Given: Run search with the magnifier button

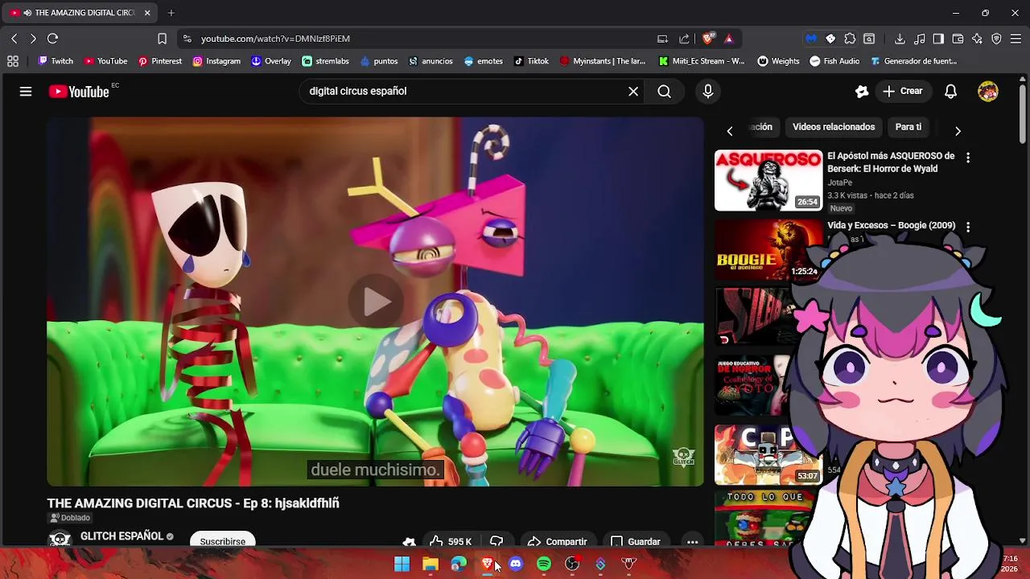Looking at the screenshot, I should point(664,92).
